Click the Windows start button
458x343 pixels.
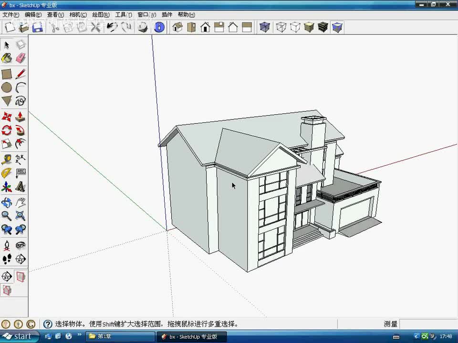18,336
